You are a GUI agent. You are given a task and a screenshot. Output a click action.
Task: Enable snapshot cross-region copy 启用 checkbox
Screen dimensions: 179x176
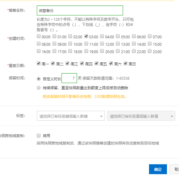[39, 136]
